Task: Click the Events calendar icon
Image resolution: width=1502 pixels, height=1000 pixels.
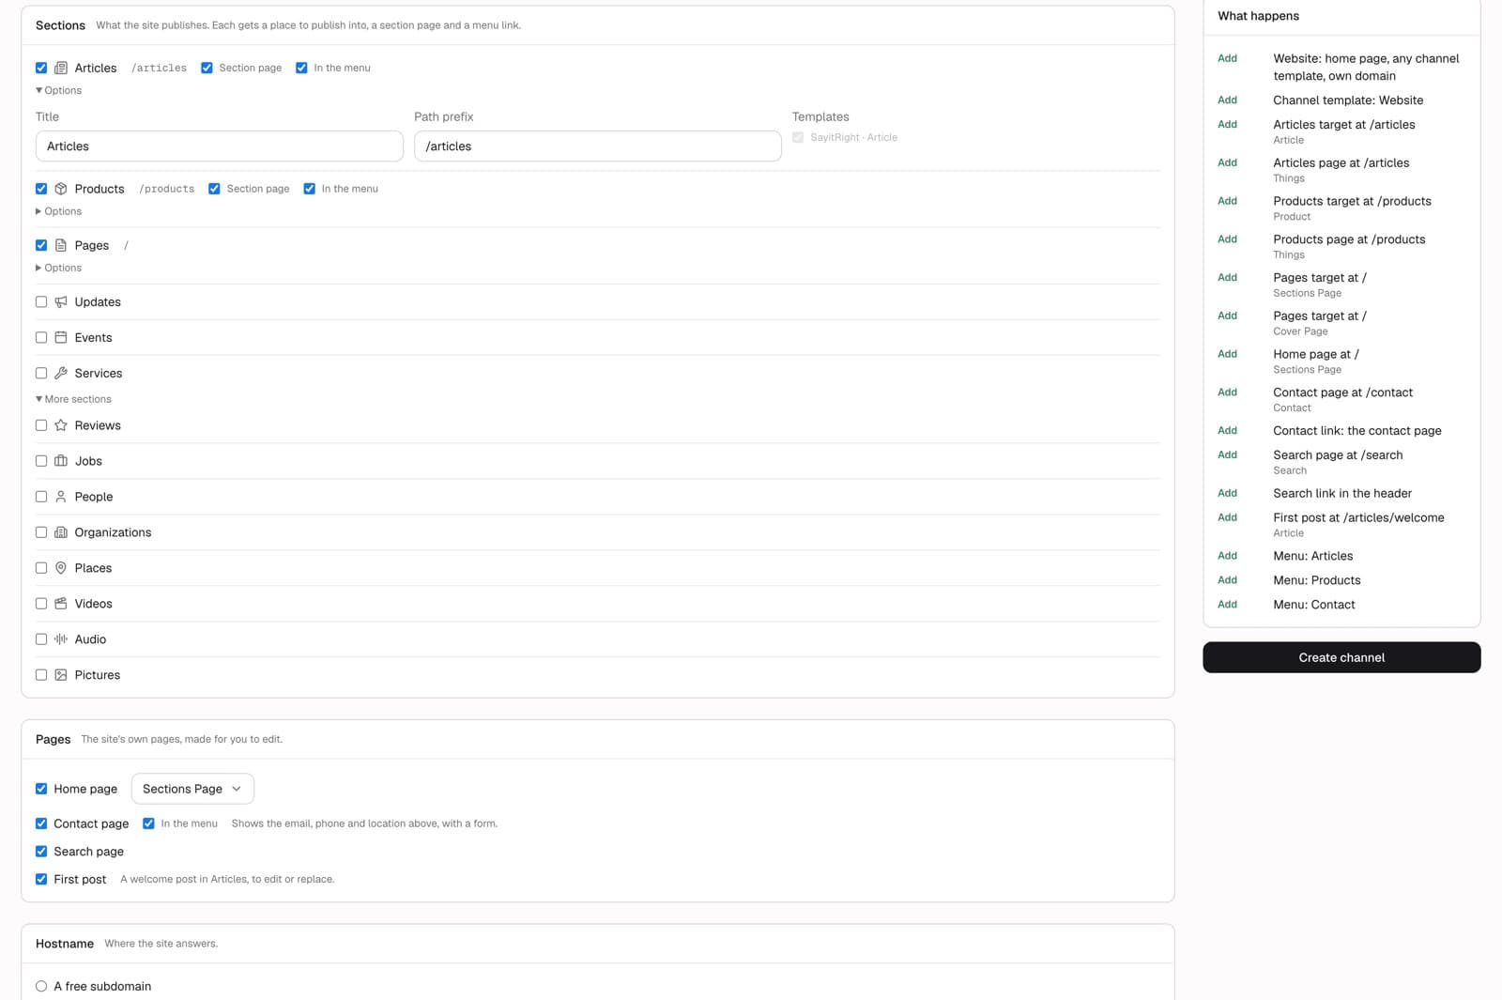Action: tap(61, 337)
